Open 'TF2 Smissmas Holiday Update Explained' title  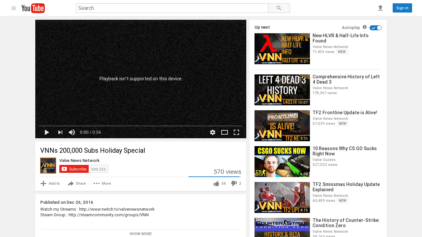346,187
